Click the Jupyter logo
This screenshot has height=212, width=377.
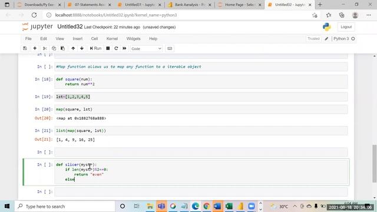[37, 26]
